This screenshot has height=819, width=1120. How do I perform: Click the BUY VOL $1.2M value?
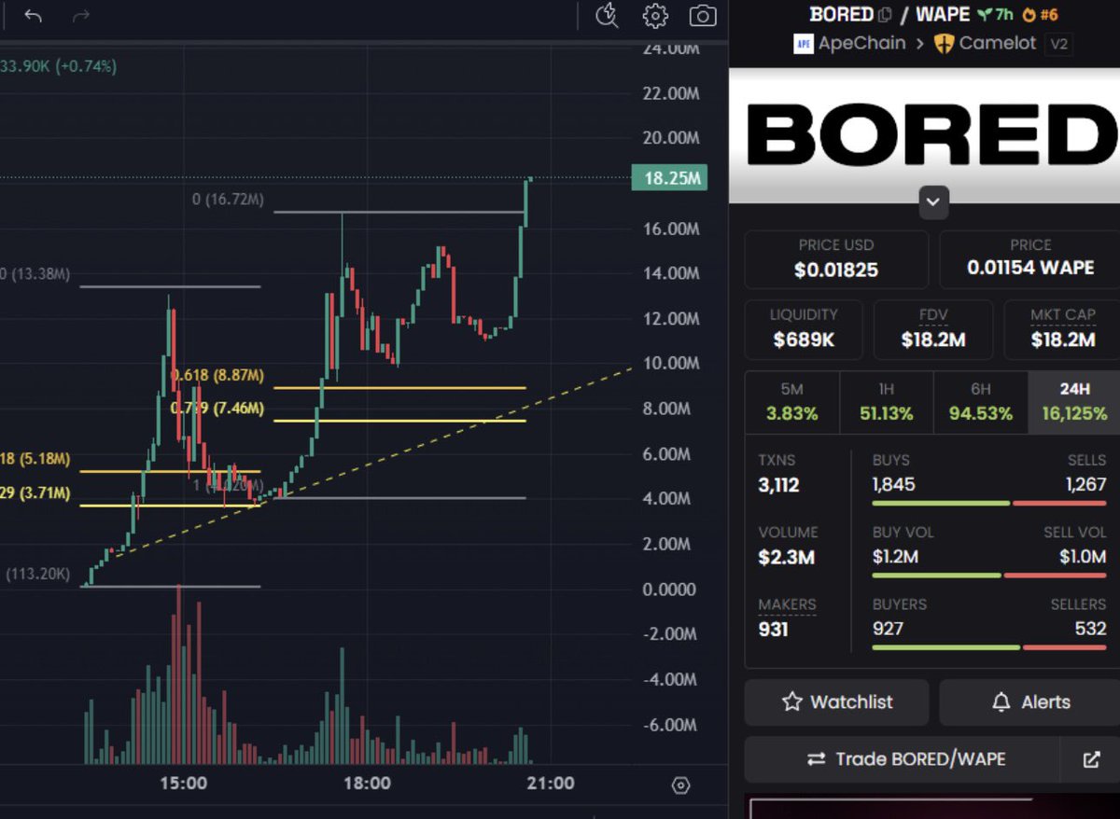pyautogui.click(x=895, y=558)
